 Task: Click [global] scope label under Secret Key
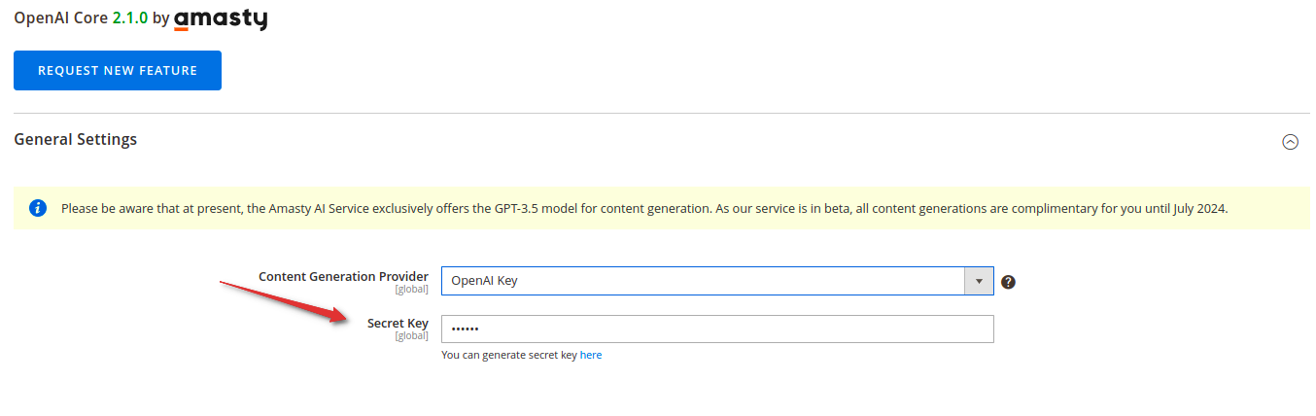411,336
